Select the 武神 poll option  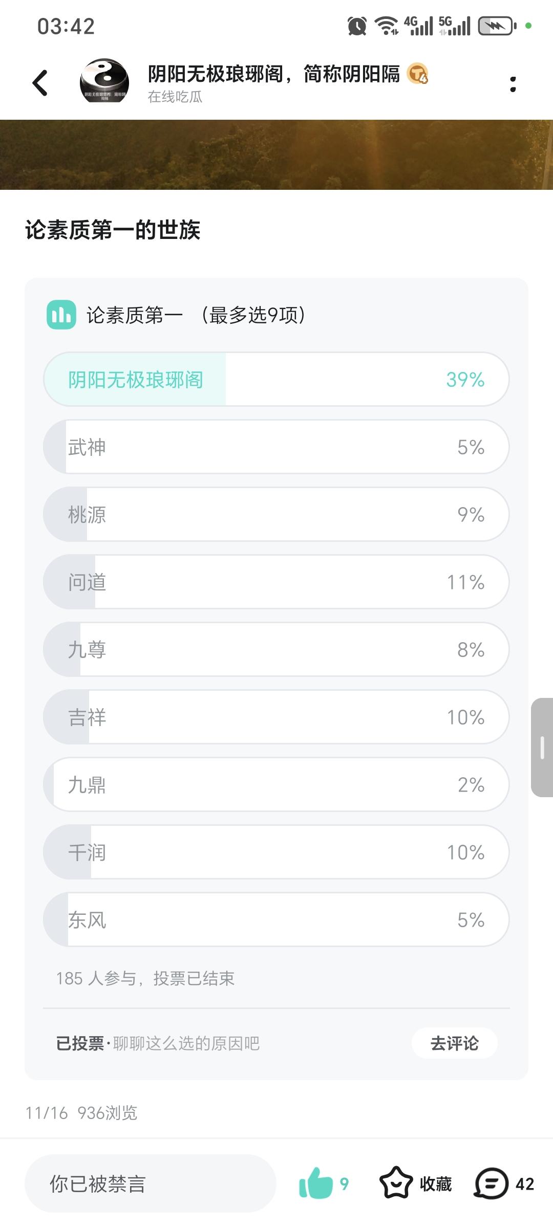coord(276,447)
